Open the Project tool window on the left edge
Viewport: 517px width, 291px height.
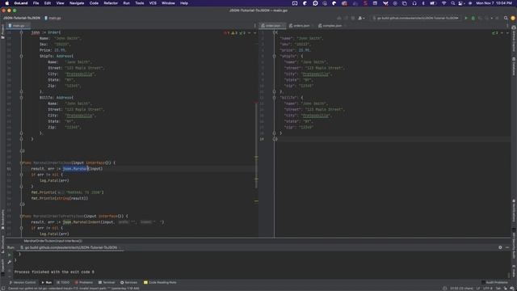click(2, 32)
